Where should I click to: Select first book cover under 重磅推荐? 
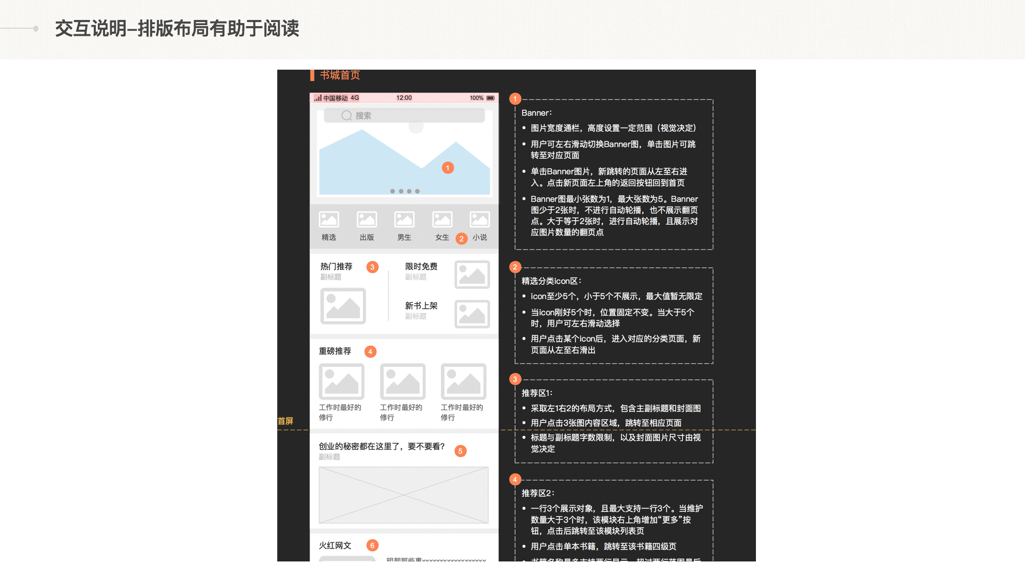point(341,382)
